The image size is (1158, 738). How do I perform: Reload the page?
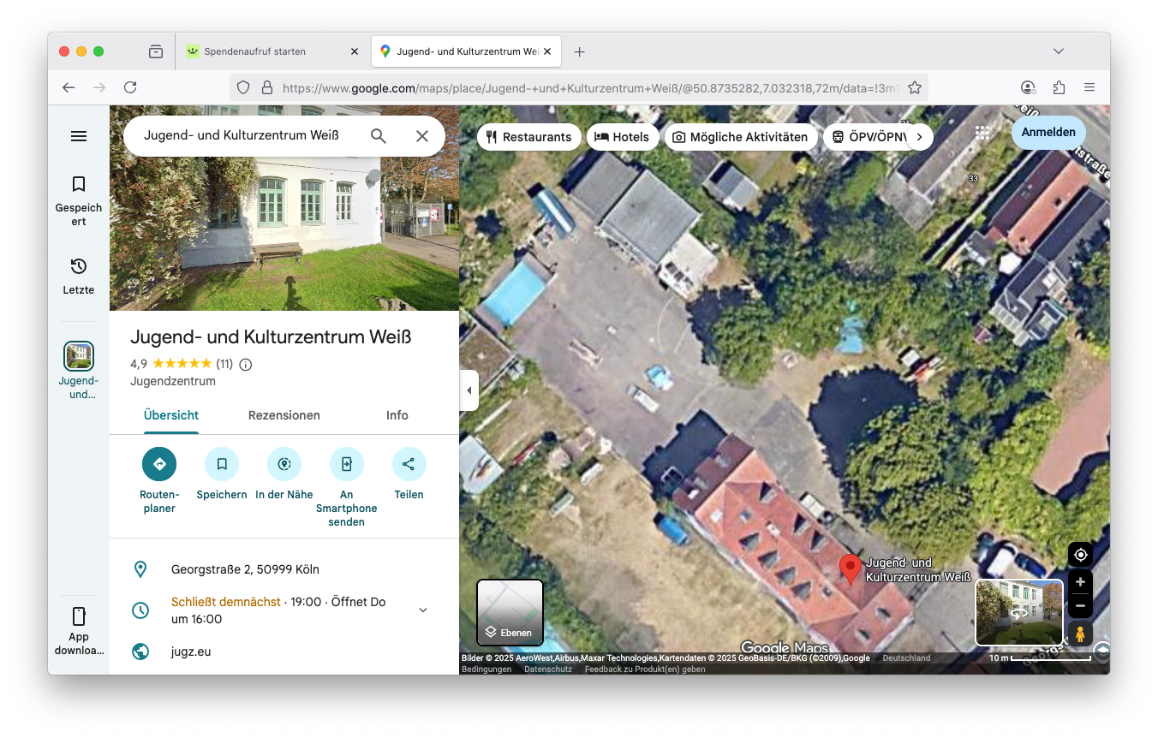click(130, 87)
